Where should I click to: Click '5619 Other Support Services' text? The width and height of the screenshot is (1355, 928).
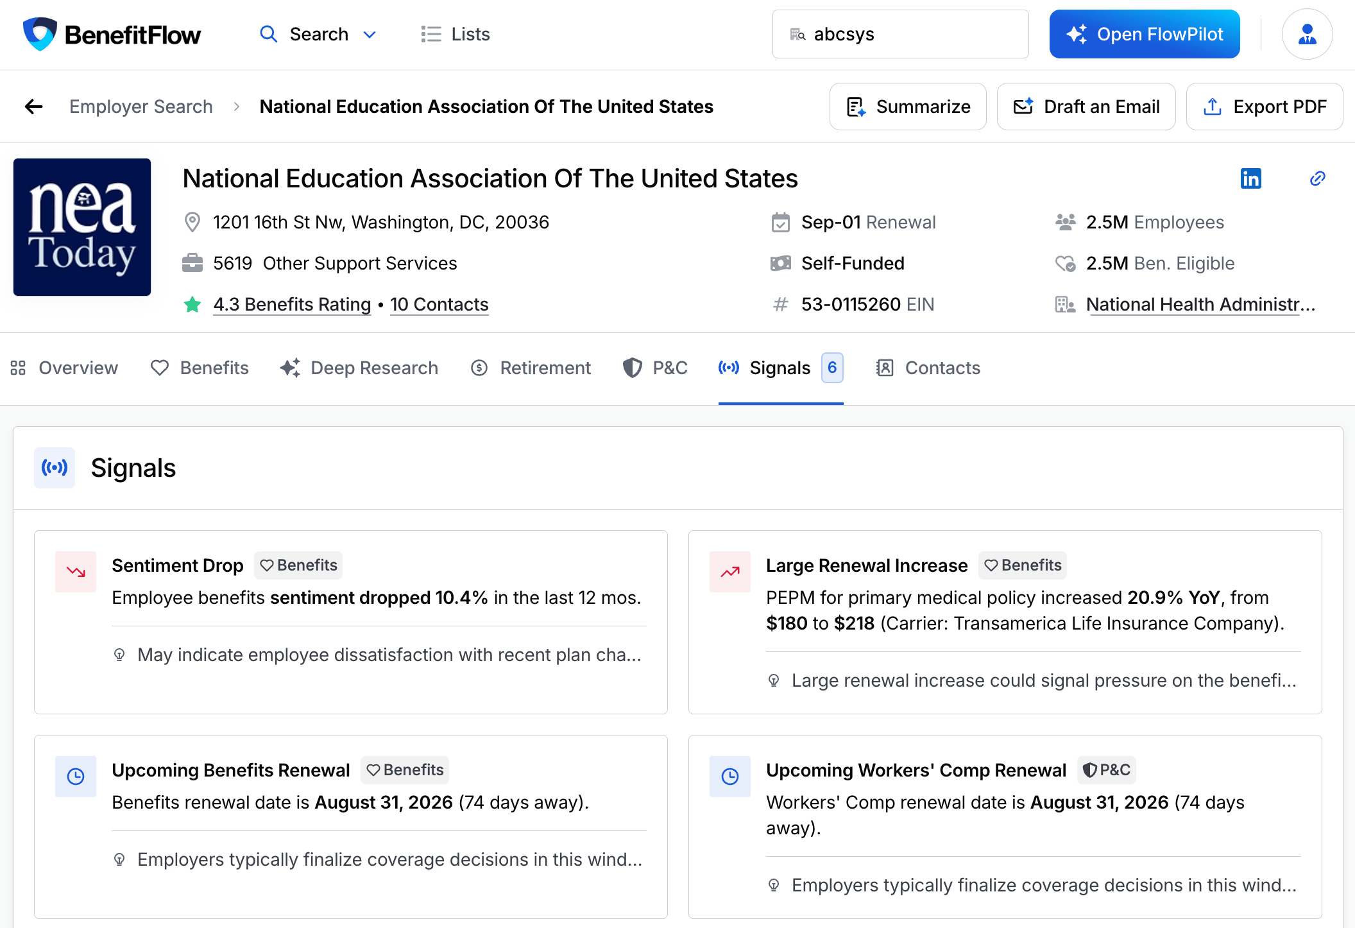click(335, 263)
